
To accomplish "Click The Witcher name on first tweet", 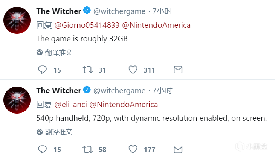I will point(58,11).
